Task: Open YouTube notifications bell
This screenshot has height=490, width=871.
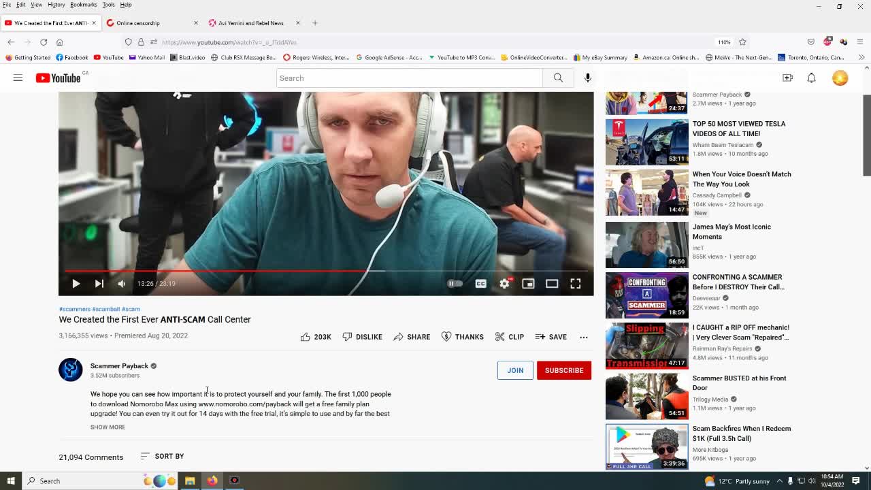Action: pos(811,78)
